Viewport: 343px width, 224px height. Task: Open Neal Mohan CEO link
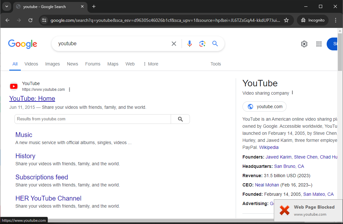(267, 185)
